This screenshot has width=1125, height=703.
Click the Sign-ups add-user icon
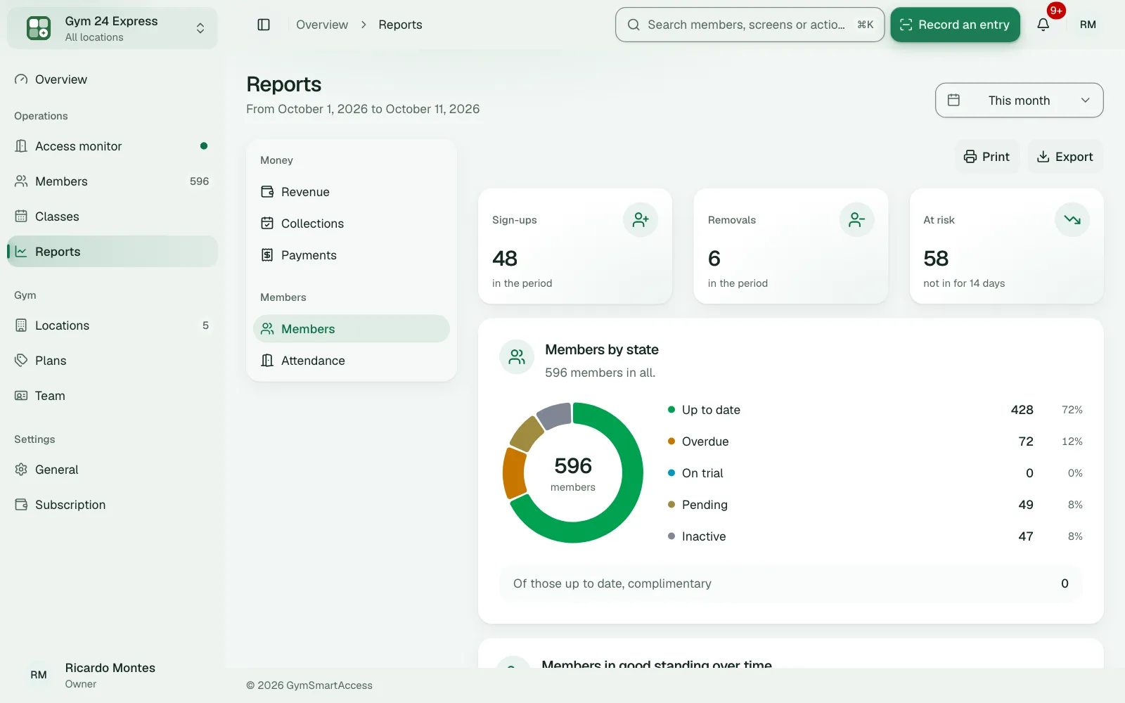(x=641, y=220)
